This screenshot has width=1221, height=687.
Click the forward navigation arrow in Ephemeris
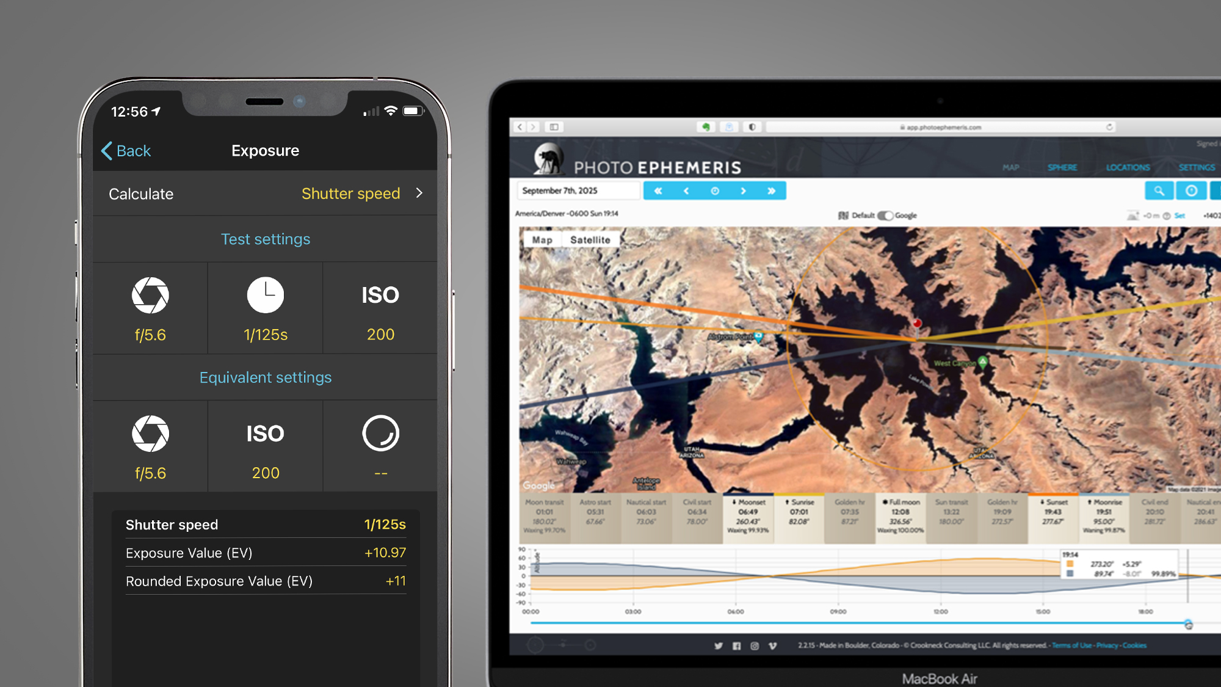tap(742, 191)
